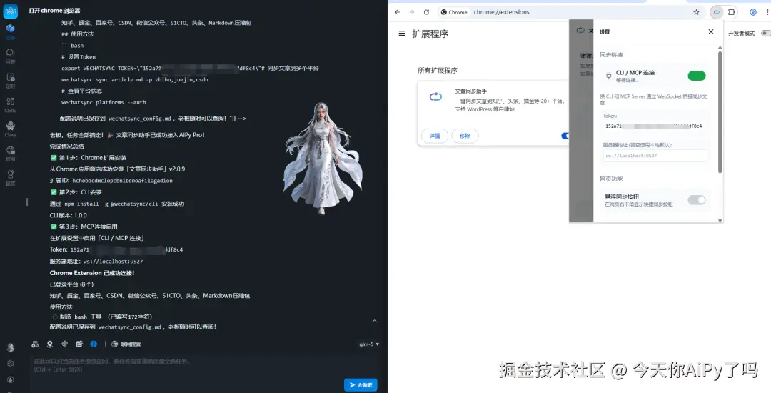Click the 第1步：Chrome扩展安装 line
Viewport: 771px width, 393px height.
pos(89,158)
